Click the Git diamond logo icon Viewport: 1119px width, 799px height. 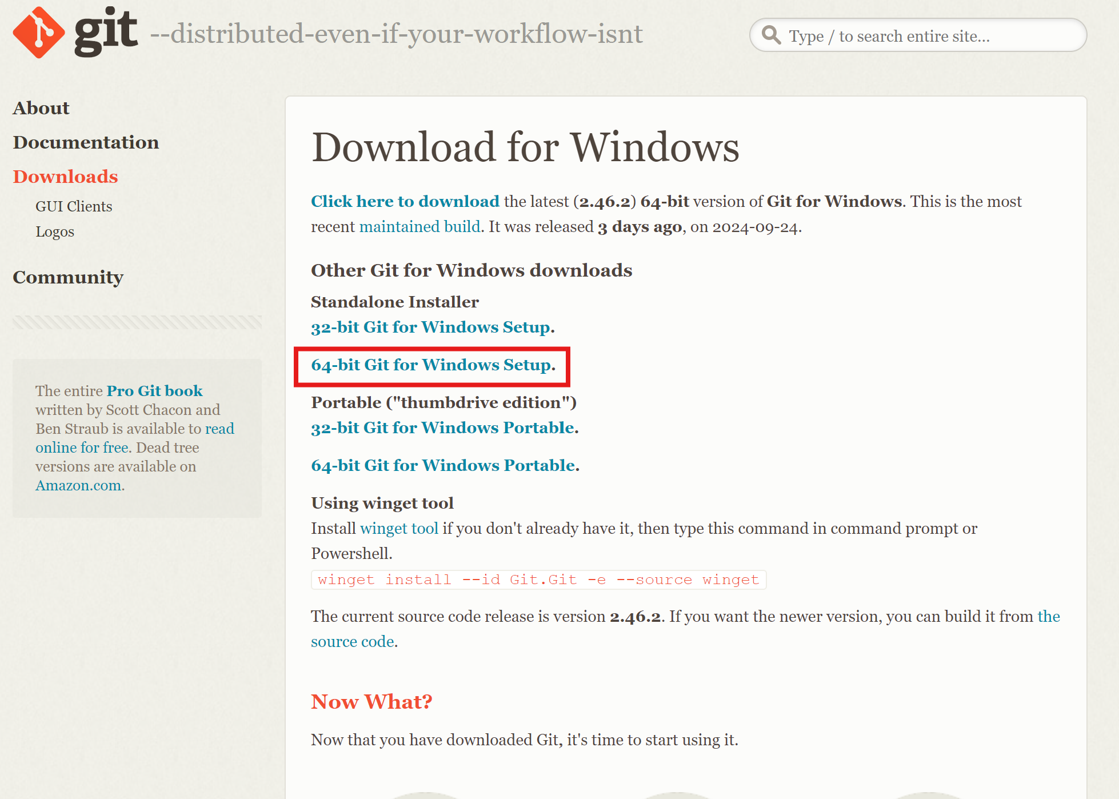click(x=38, y=33)
